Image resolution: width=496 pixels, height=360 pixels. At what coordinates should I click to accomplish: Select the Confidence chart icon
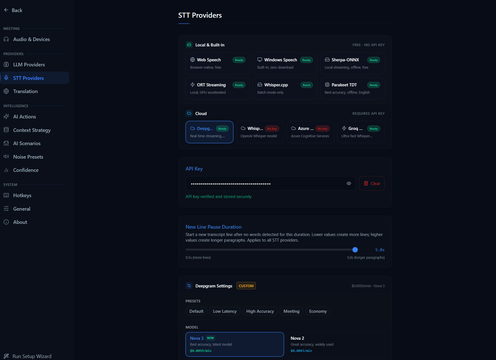pyautogui.click(x=6, y=170)
